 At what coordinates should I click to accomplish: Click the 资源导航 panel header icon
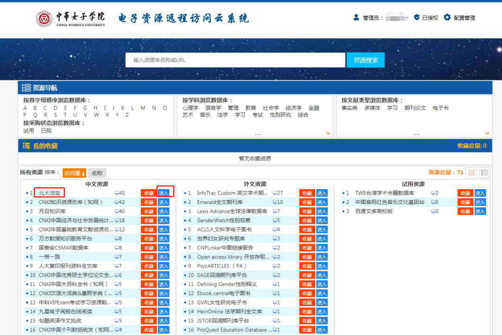click(x=26, y=88)
